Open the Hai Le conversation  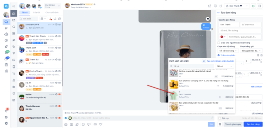[40, 98]
